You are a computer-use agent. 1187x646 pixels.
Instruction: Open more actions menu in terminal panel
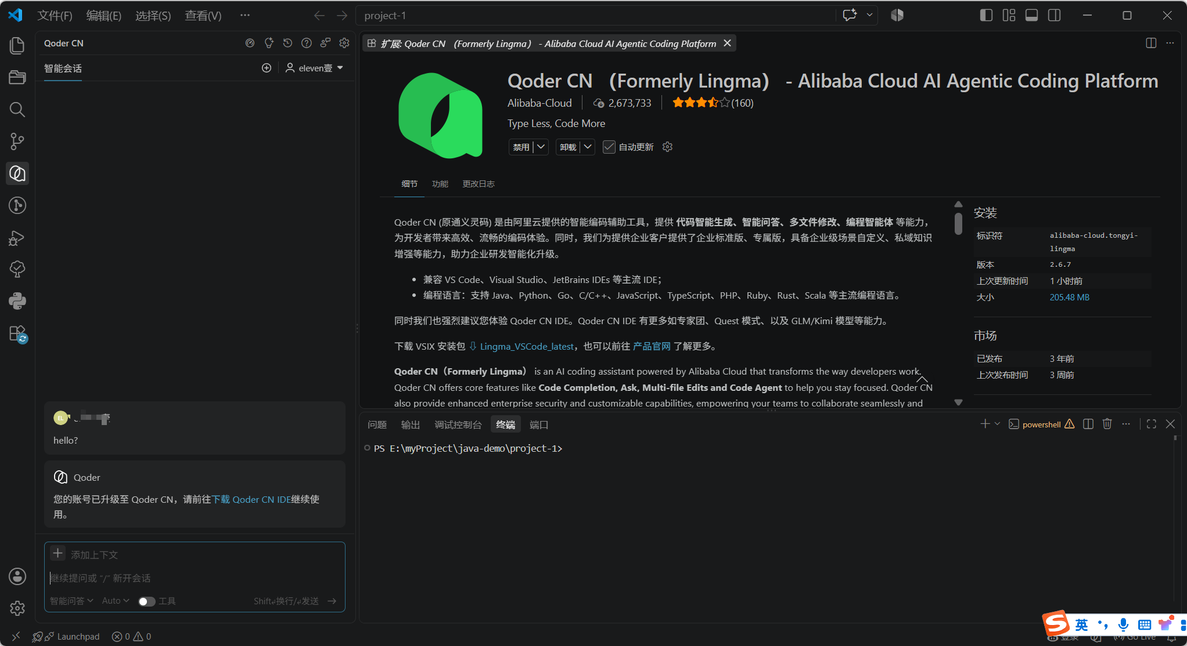pos(1126,424)
